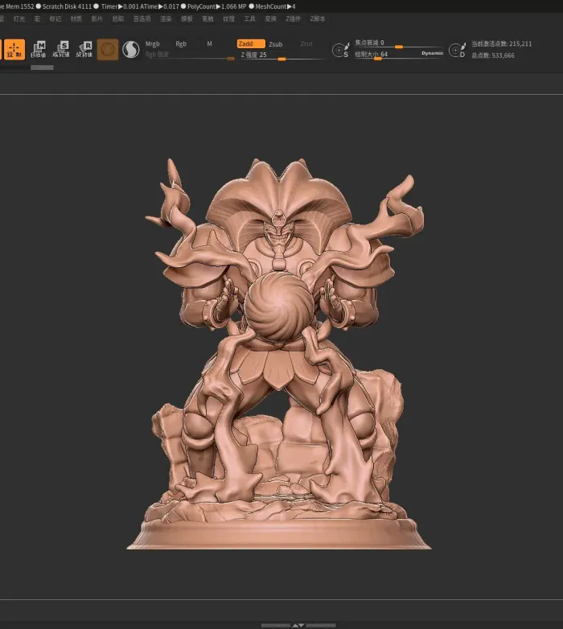This screenshot has height=629, width=563.
Task: Click the brush S radial size icon
Action: tap(340, 50)
